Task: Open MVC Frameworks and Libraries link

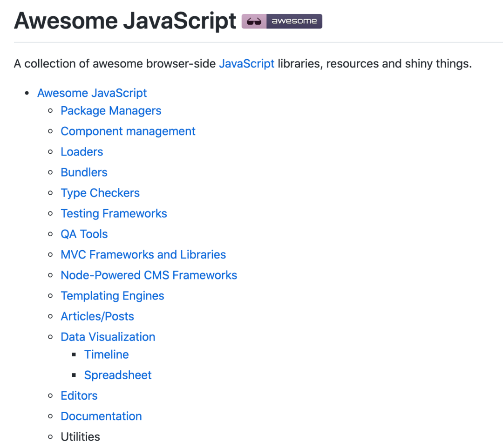Action: 143,255
